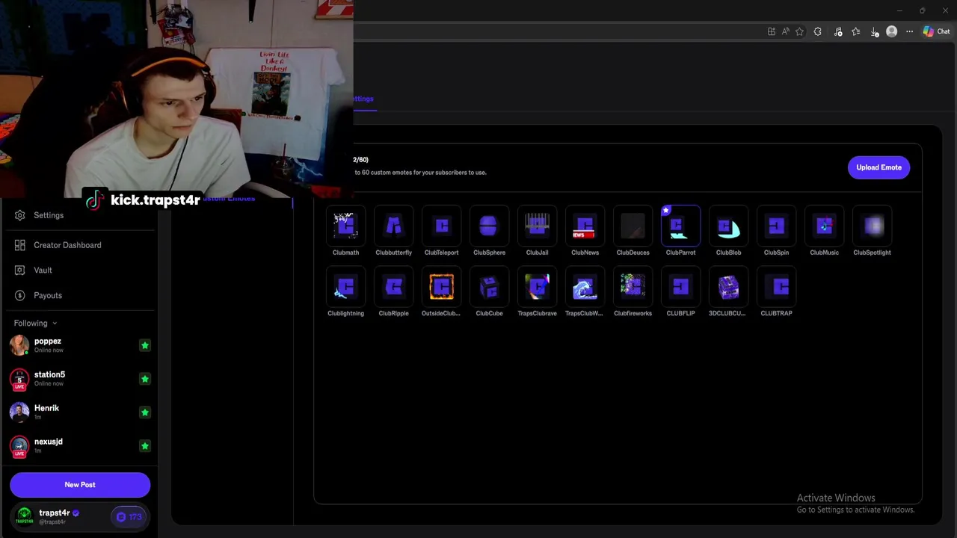This screenshot has width=957, height=538.
Task: Open the browser apps grid icon
Action: tap(771, 31)
